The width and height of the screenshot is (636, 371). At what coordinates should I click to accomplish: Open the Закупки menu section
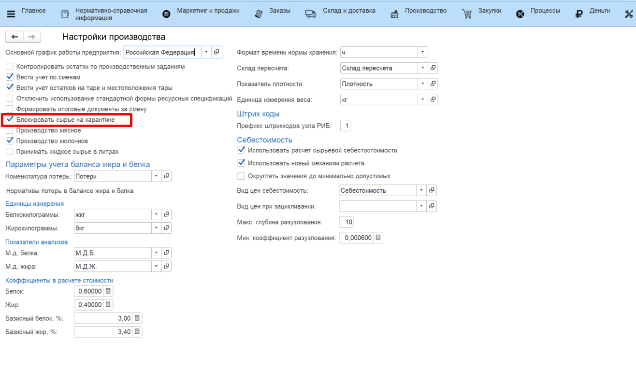[490, 11]
